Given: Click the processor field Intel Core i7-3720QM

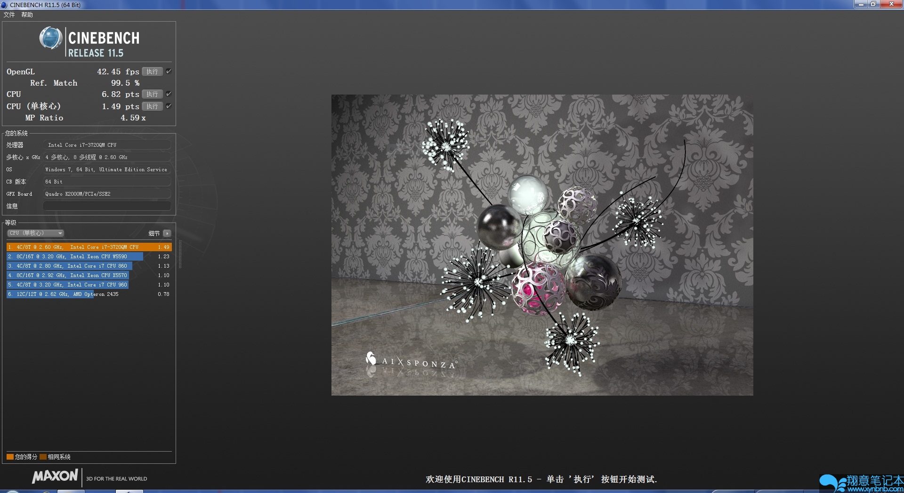Looking at the screenshot, I should tap(107, 145).
